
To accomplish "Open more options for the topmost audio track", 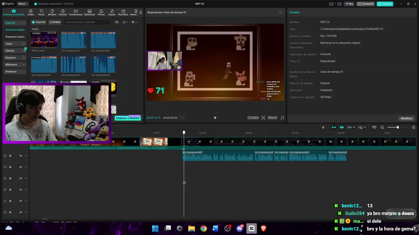I will (x=26, y=156).
